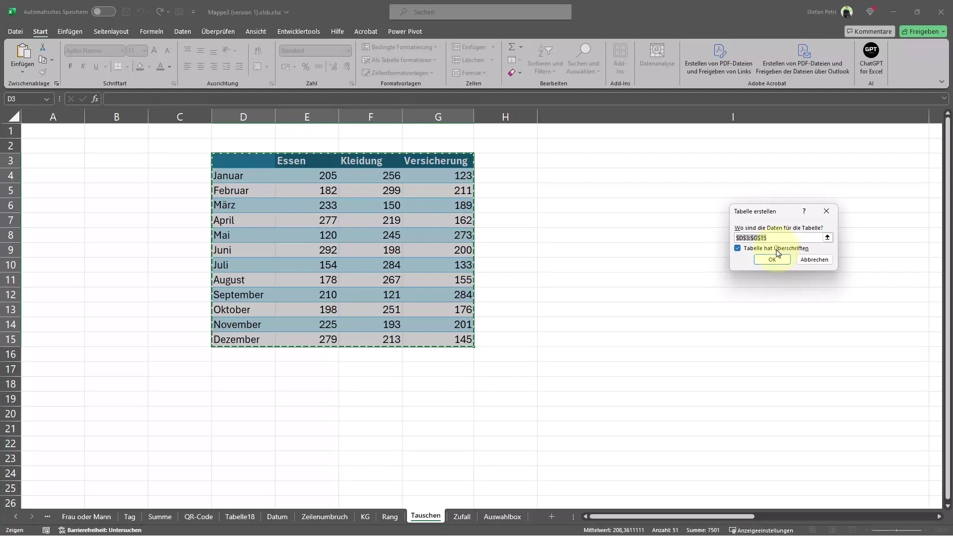
Task: Click the increase indent icon
Action: point(239,67)
